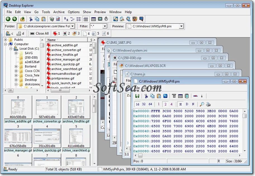This screenshot has width=255, height=176.
Task: Set 16 bytes per row
Action: [x=138, y=104]
